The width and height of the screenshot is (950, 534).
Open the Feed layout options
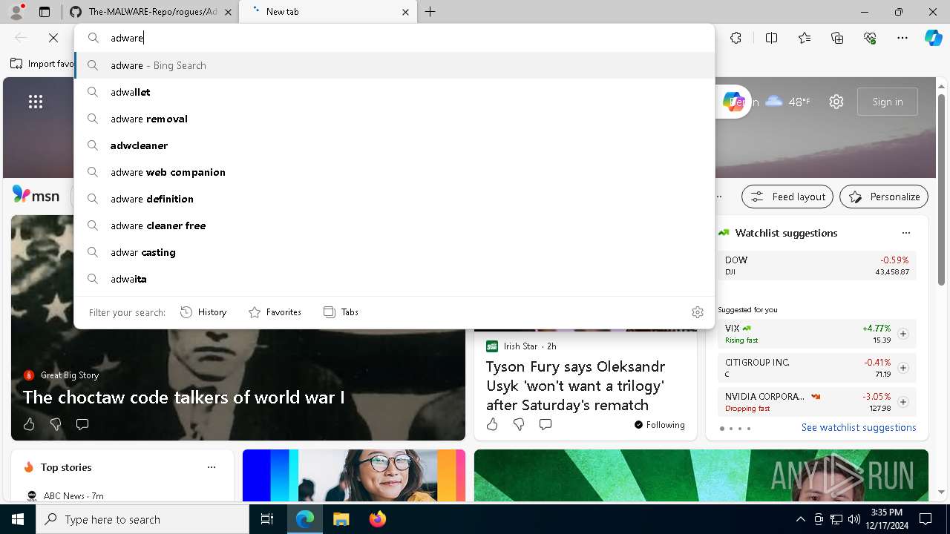[x=787, y=197]
